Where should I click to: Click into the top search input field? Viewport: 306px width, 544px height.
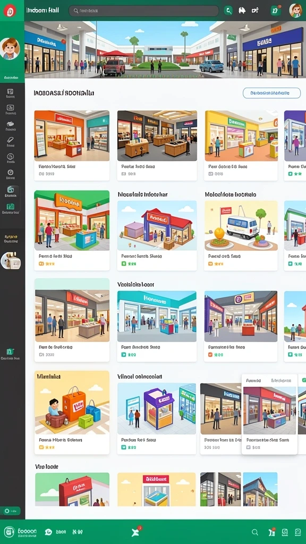[143, 11]
